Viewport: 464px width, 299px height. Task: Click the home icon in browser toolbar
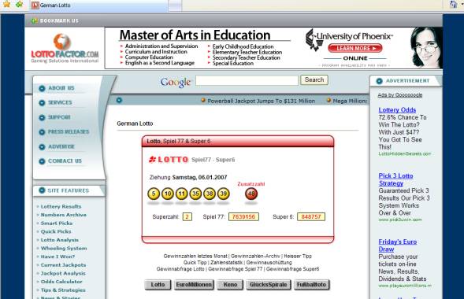click(453, 5)
